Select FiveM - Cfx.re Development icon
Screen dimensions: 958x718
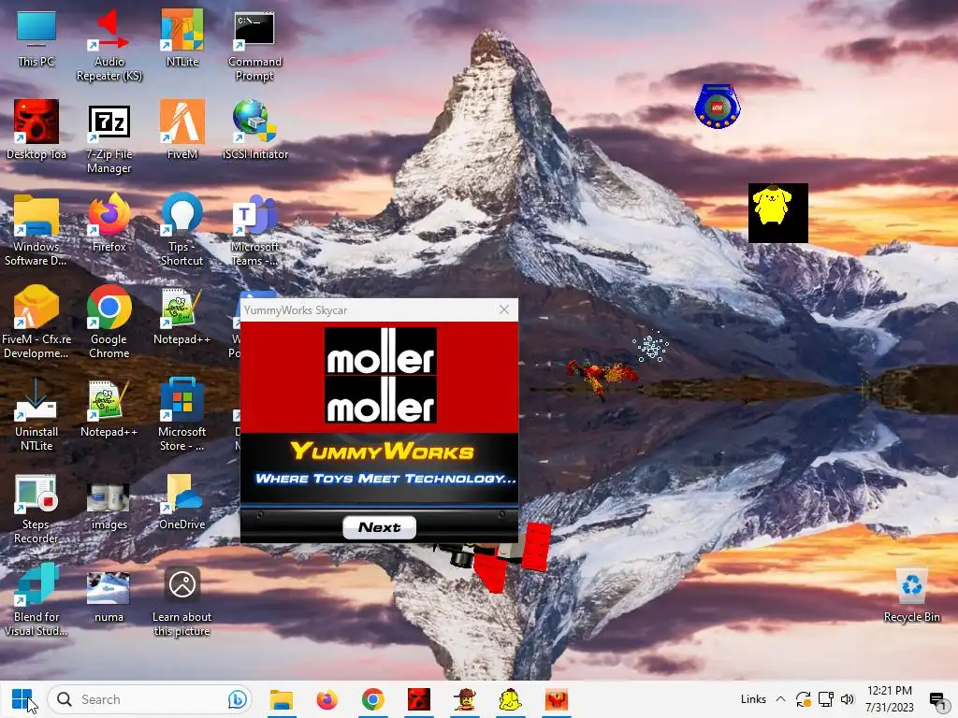coord(36,323)
